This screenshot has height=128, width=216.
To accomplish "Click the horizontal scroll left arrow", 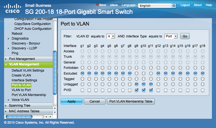I will (x=46, y=117).
